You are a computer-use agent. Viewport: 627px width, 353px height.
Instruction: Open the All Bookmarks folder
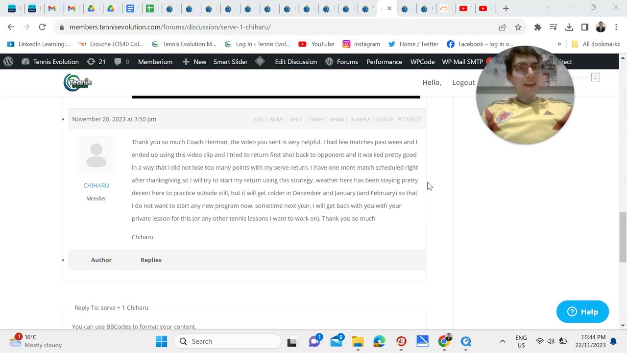[x=596, y=44]
